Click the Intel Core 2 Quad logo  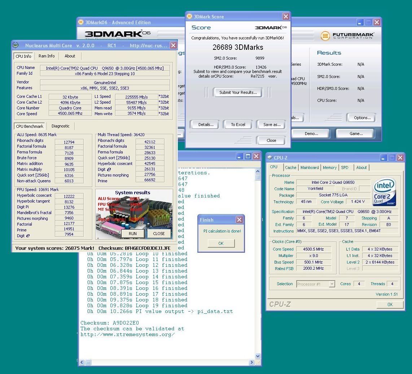(384, 191)
